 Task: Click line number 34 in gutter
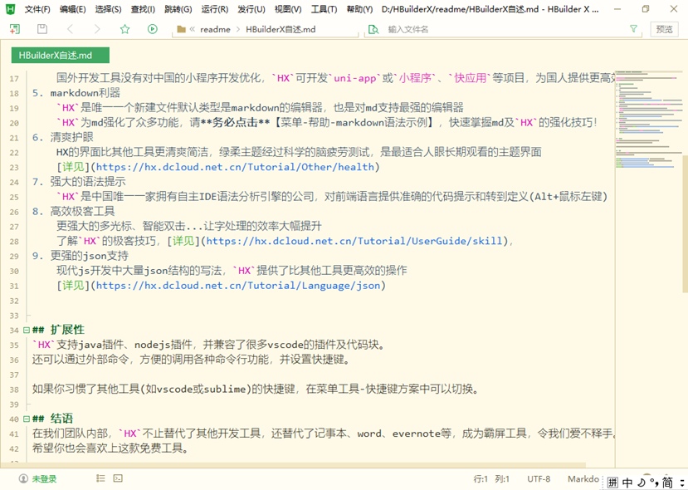14,331
